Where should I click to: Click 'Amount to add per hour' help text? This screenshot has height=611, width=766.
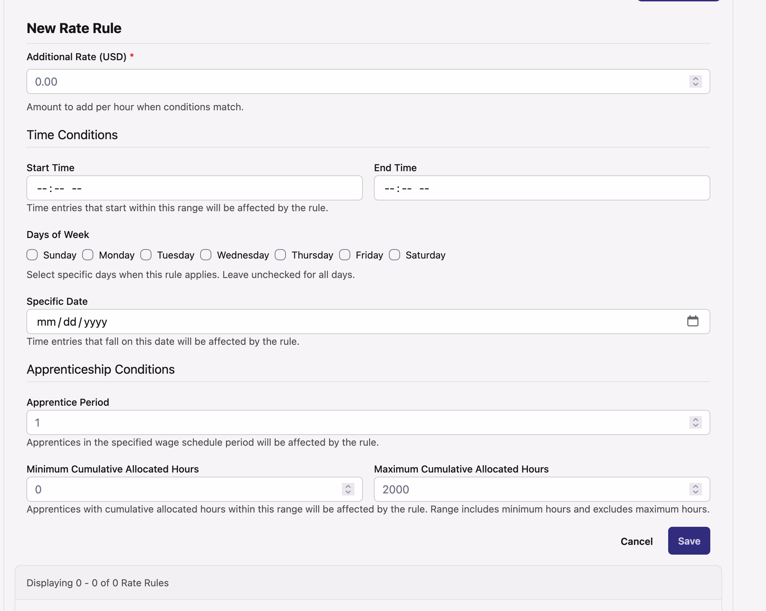coord(135,107)
